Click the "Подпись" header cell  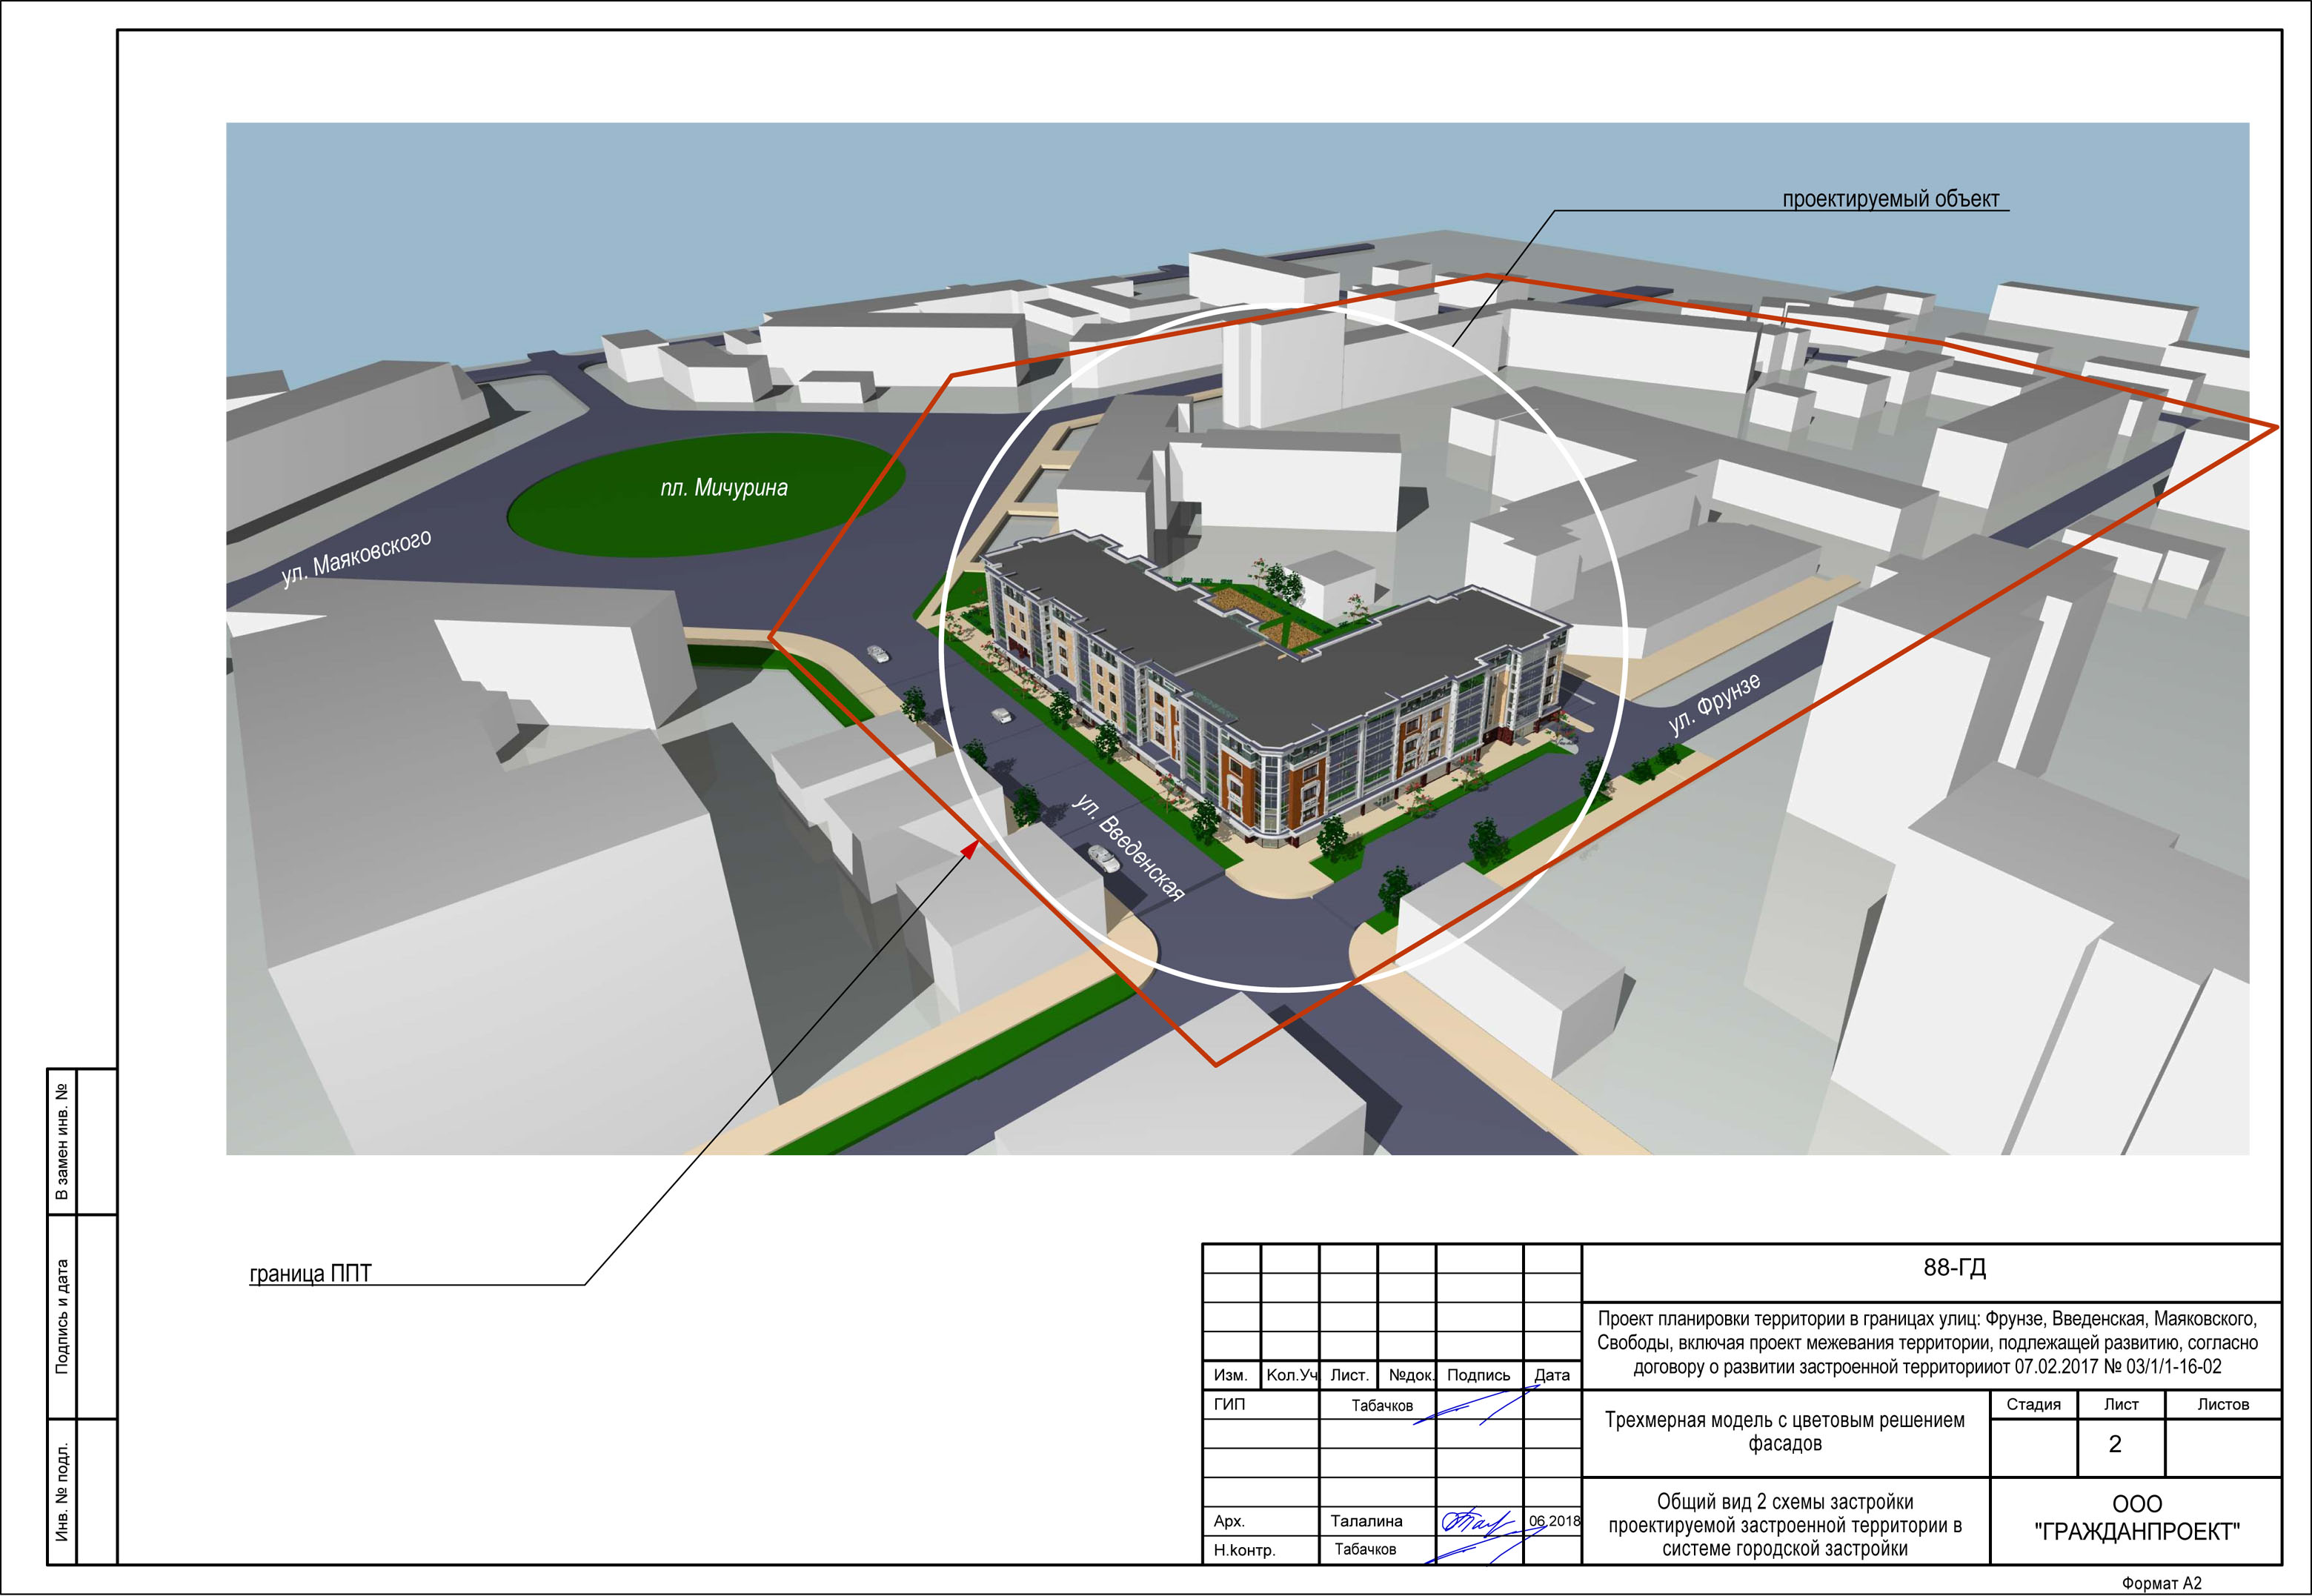(x=1478, y=1375)
